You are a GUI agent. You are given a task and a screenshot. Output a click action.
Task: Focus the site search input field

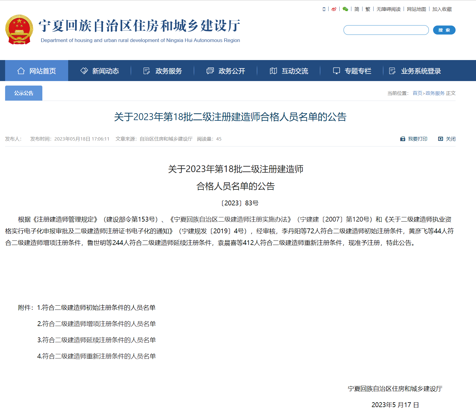pyautogui.click(x=386, y=30)
